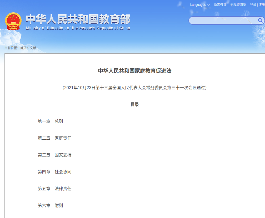Select chapter 第五章 法律责任

[54, 189]
